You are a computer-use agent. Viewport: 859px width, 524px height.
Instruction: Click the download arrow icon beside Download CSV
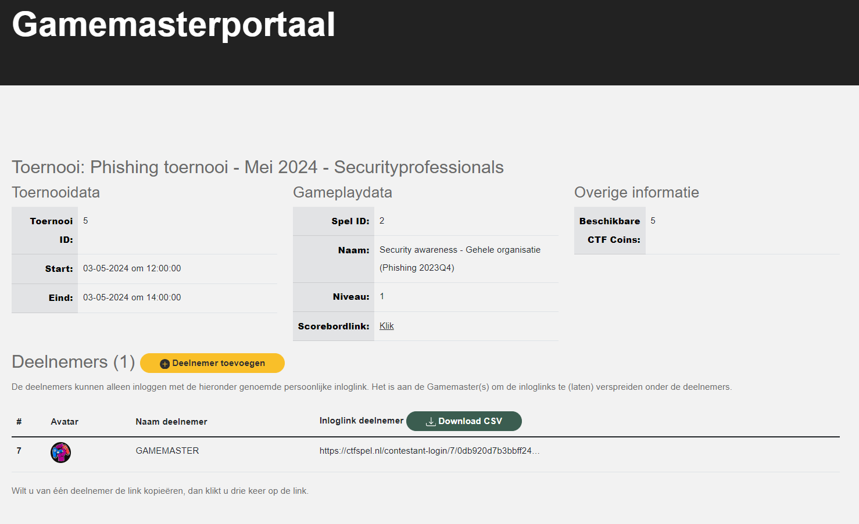click(431, 422)
